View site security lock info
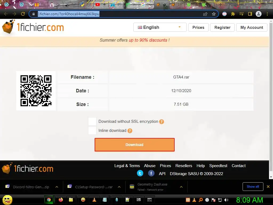 [x=34, y=14]
